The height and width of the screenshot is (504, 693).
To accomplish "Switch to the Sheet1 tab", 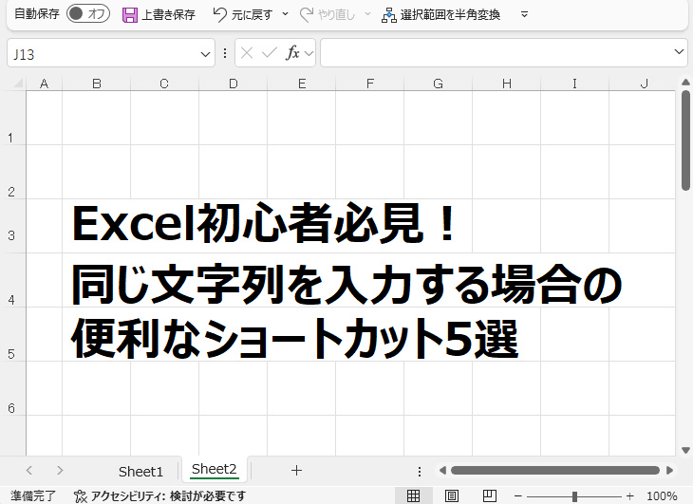I will point(140,472).
